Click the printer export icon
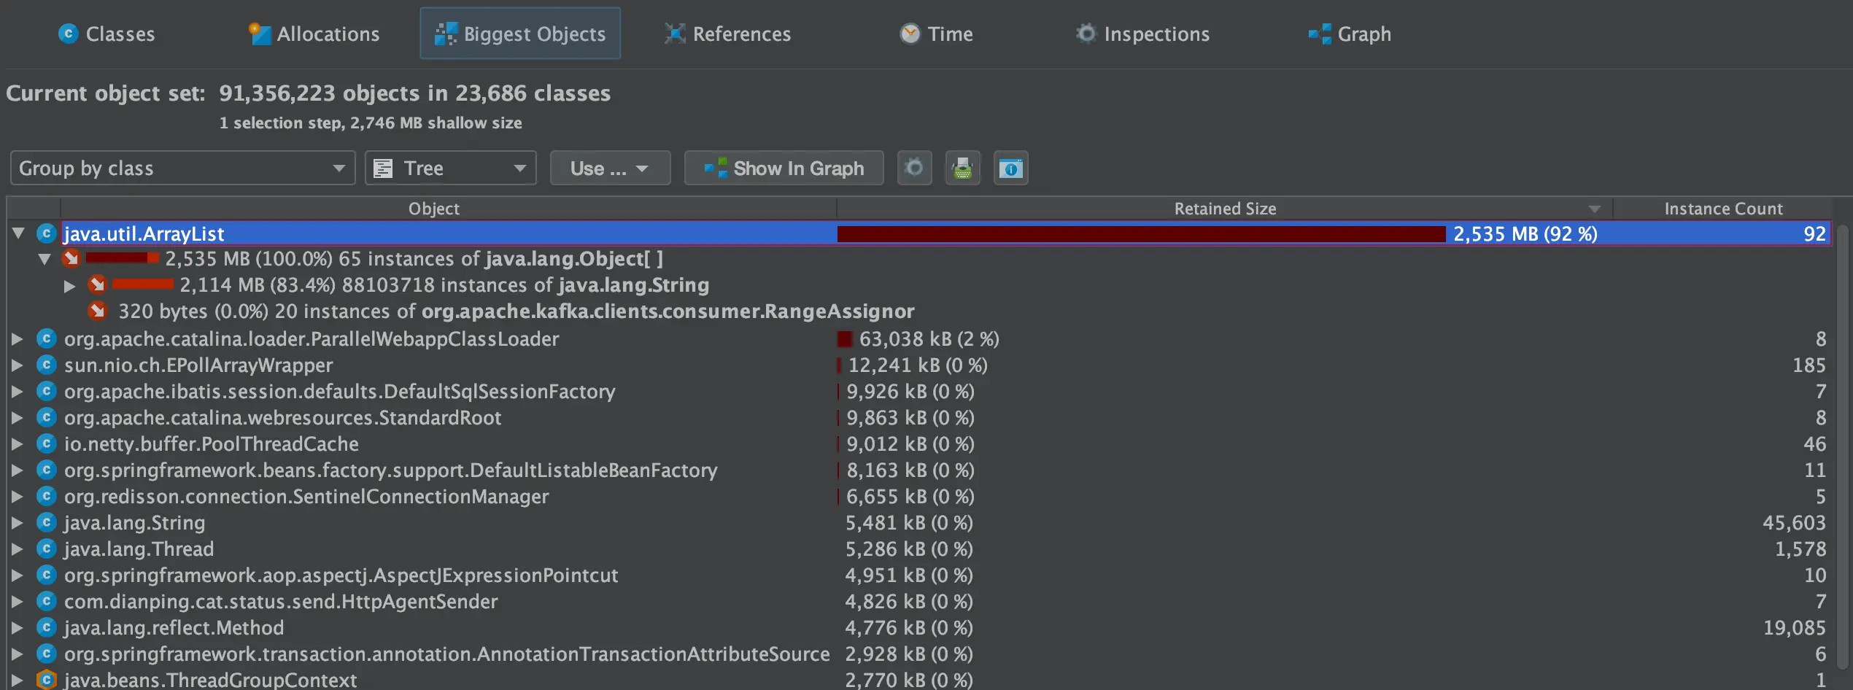The height and width of the screenshot is (690, 1853). click(x=962, y=168)
